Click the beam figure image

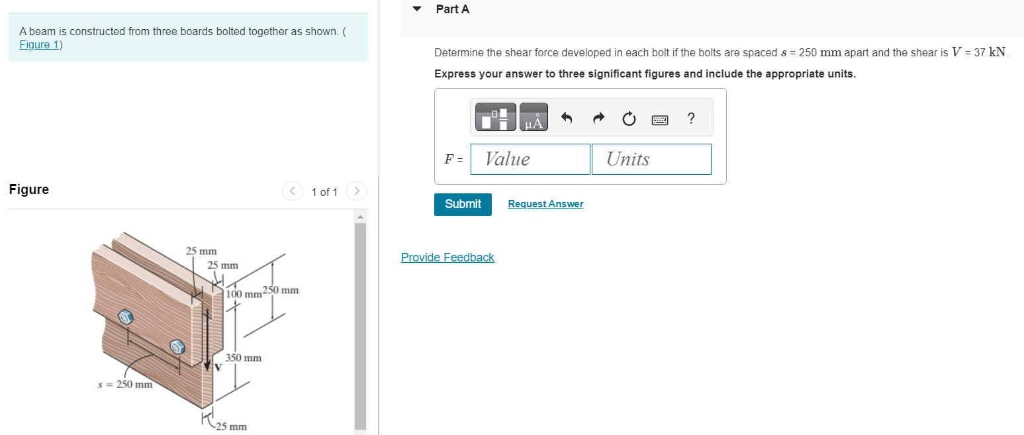195,331
